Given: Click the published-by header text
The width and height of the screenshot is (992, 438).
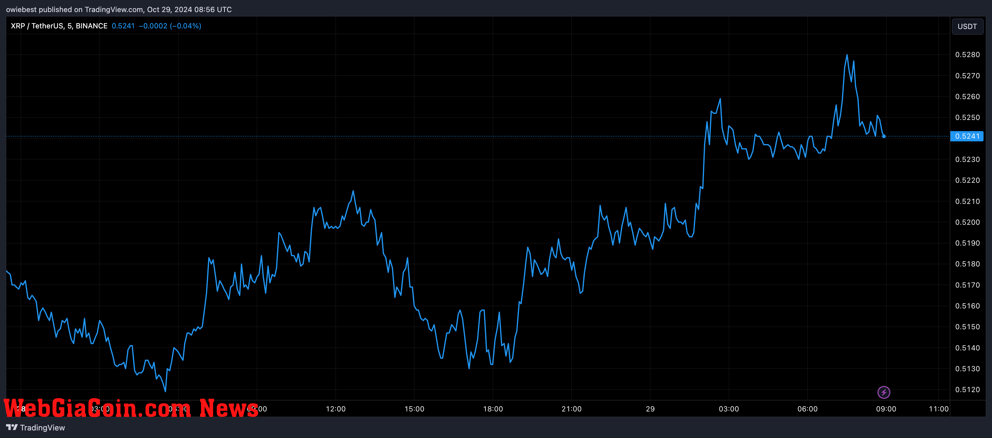Looking at the screenshot, I should [119, 9].
